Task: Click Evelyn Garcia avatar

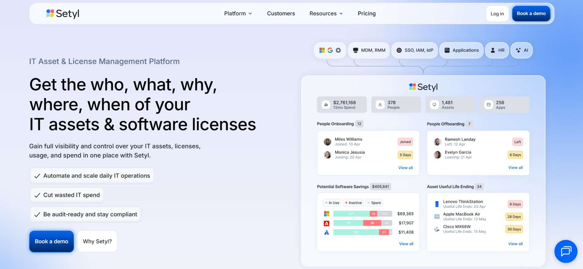Action: point(437,155)
